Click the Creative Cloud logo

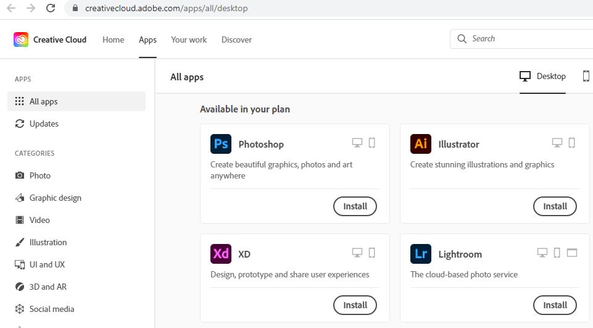coord(21,40)
